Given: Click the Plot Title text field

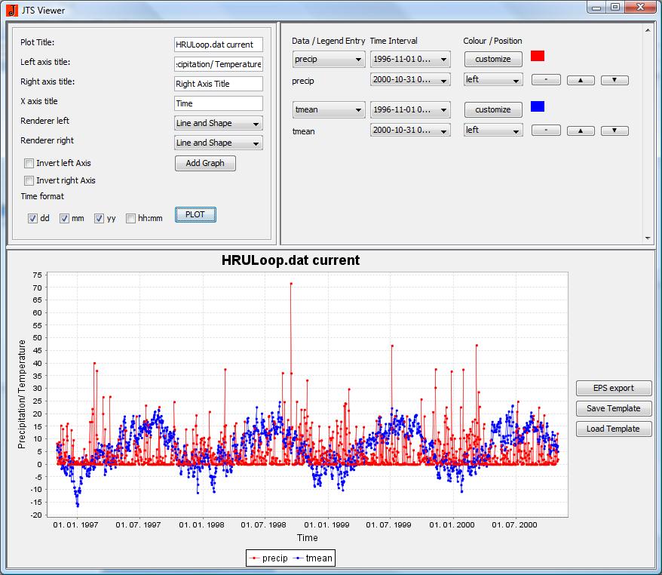Looking at the screenshot, I should coord(219,45).
